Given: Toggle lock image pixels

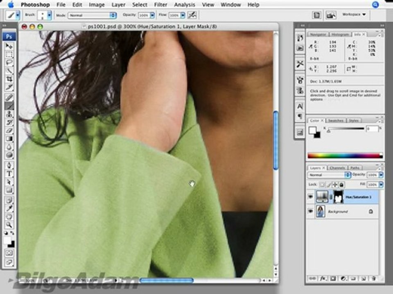Looking at the screenshot, I should (329, 185).
